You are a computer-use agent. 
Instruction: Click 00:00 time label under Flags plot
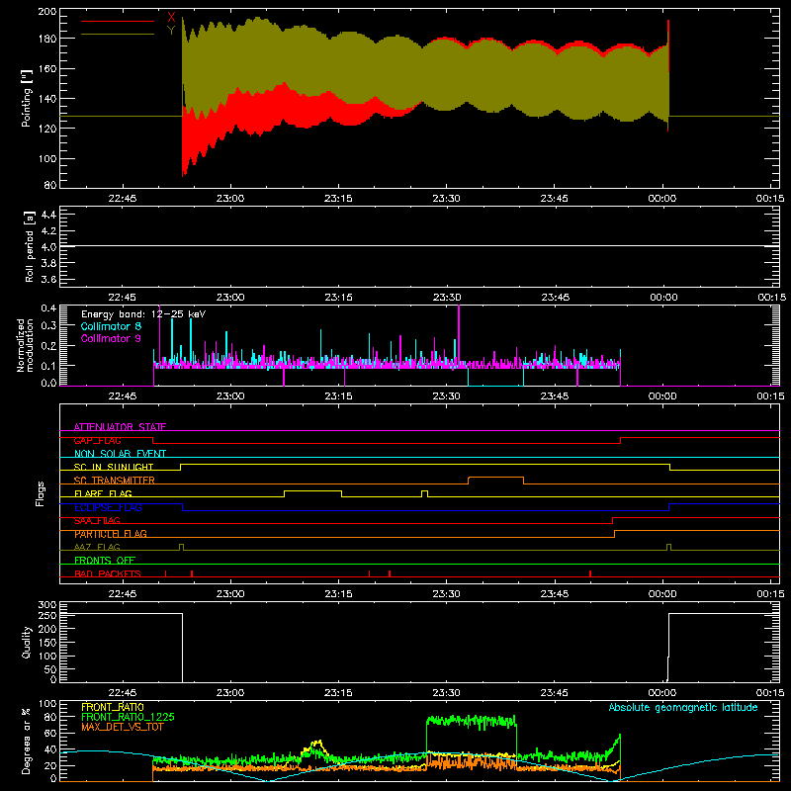(662, 594)
